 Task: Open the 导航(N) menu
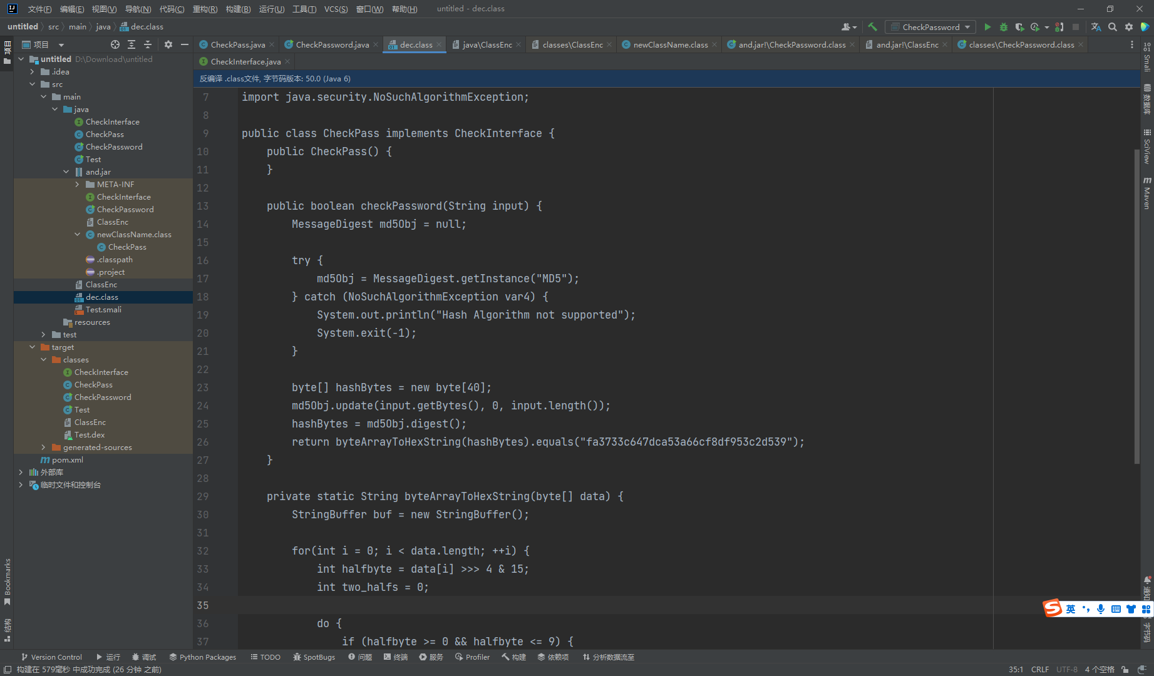pos(138,9)
